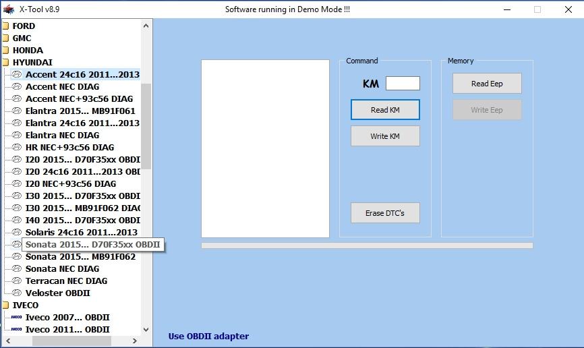
Task: Click the progress bar below the log
Action: pos(367,245)
